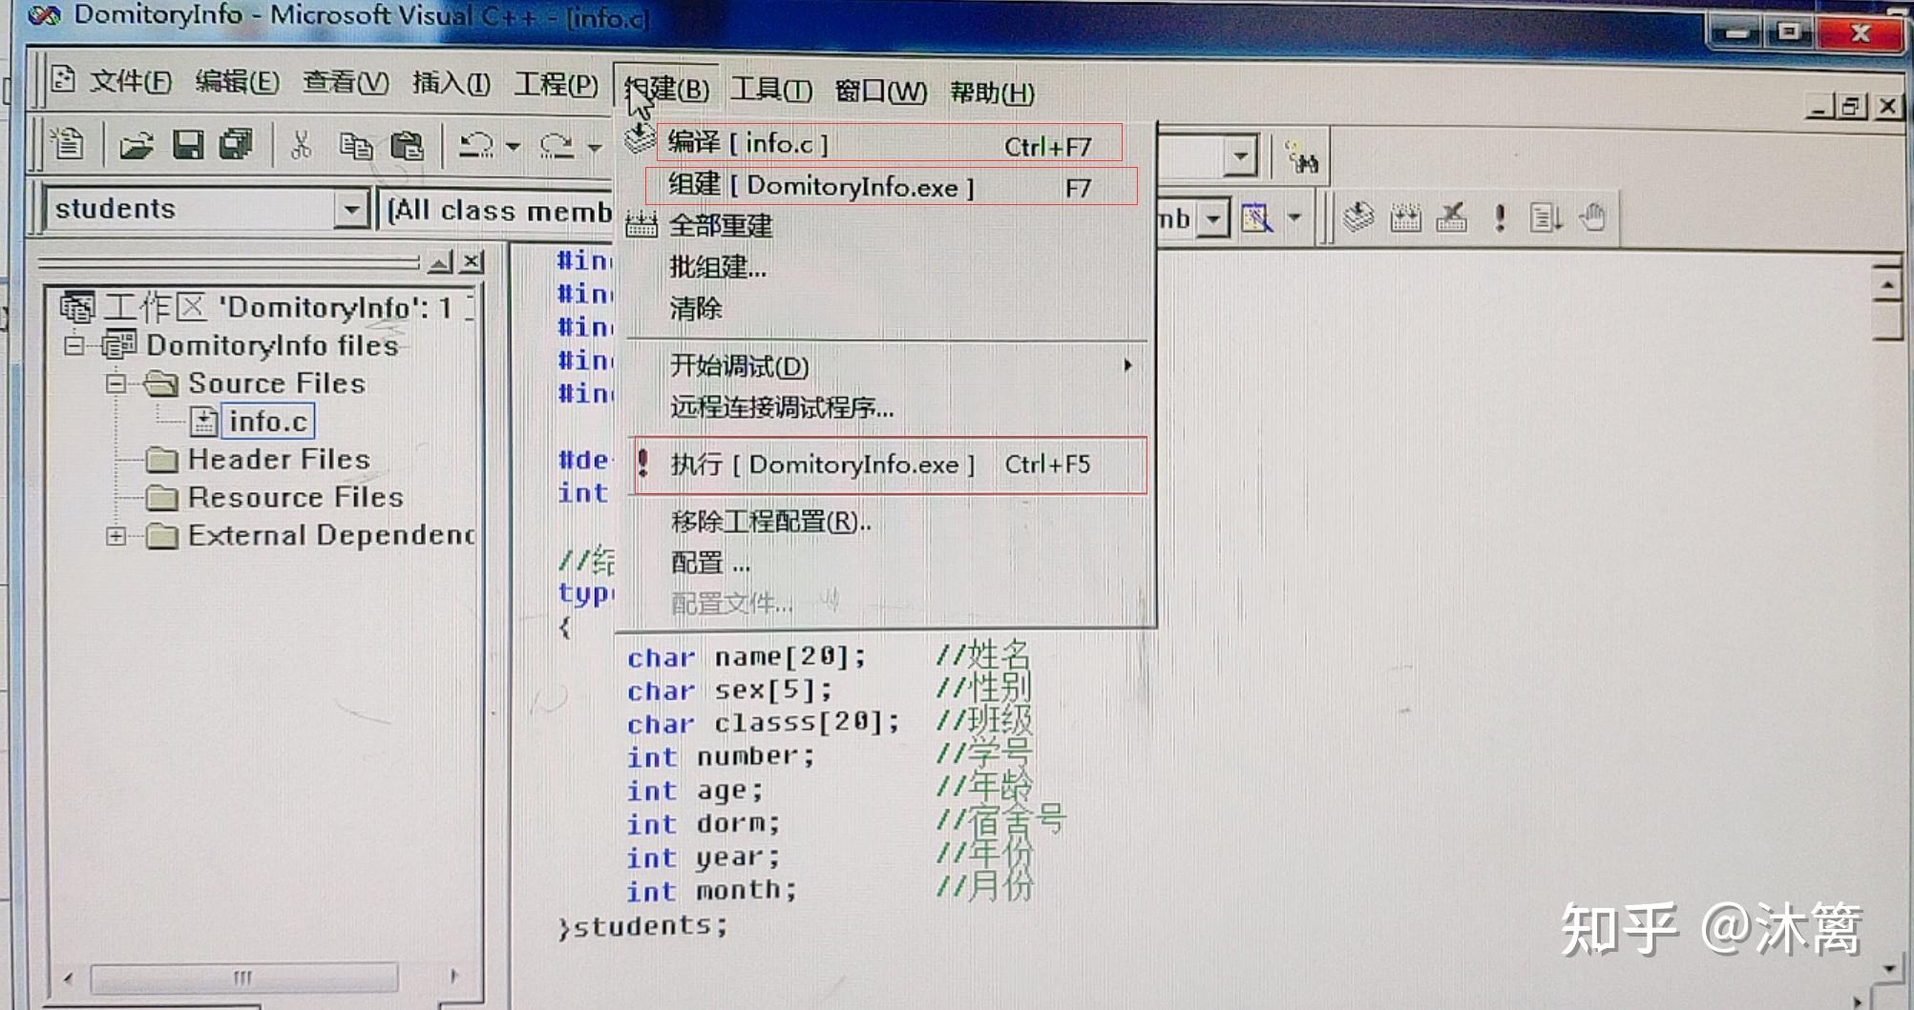Click the horizontal scrollbar in the workspace panel
Image resolution: width=1914 pixels, height=1010 pixels.
point(244,978)
